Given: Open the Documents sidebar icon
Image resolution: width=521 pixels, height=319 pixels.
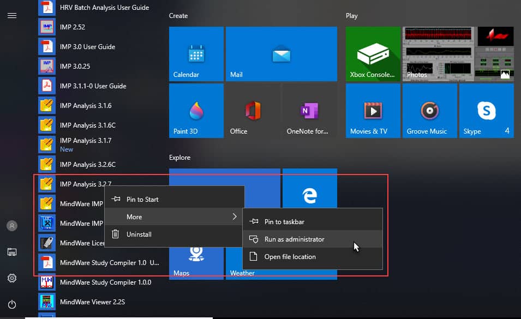Looking at the screenshot, I should tap(12, 252).
